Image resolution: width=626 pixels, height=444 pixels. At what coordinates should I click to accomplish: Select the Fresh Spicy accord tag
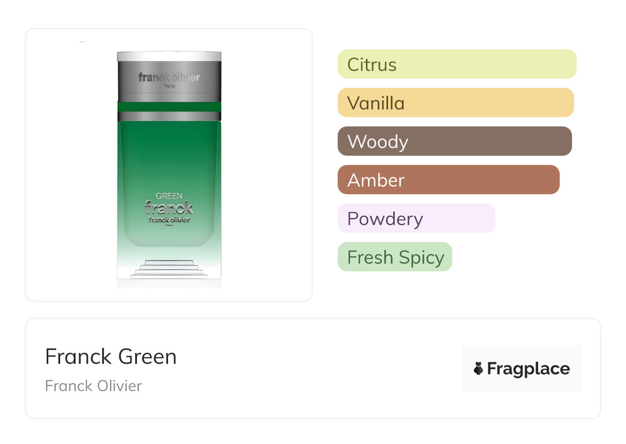pyautogui.click(x=394, y=257)
